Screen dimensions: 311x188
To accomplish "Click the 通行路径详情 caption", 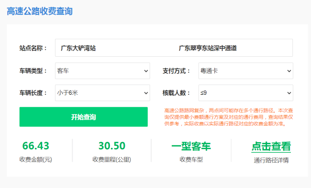I will point(271,160).
